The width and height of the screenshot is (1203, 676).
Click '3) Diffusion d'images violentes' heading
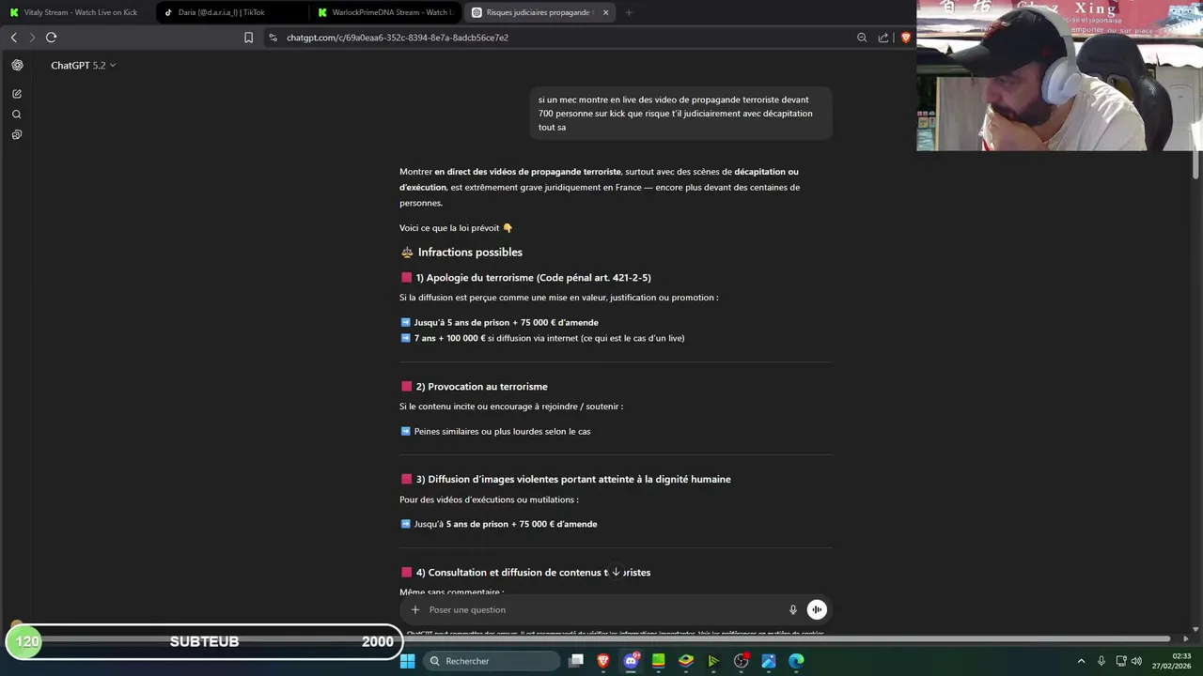[573, 479]
